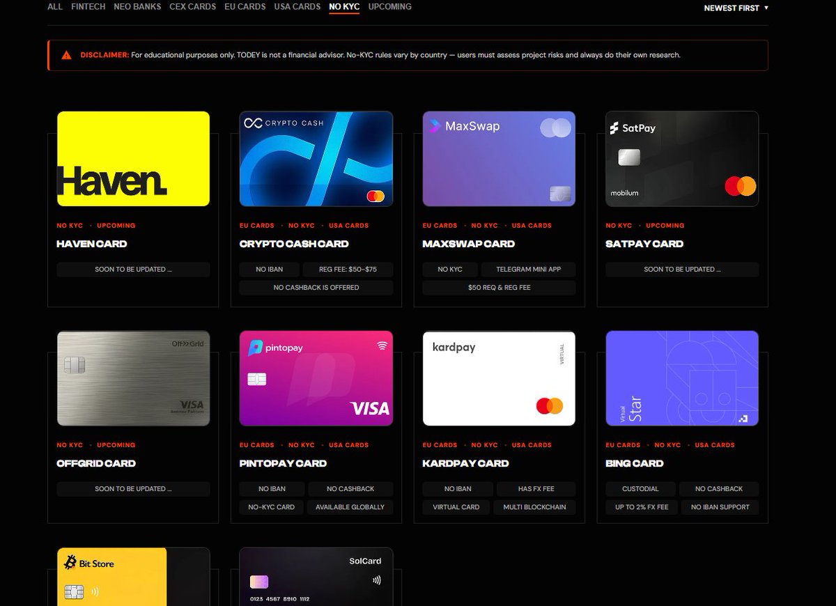Image resolution: width=836 pixels, height=606 pixels.
Task: Open the pink pintopay card image
Action: 316,378
